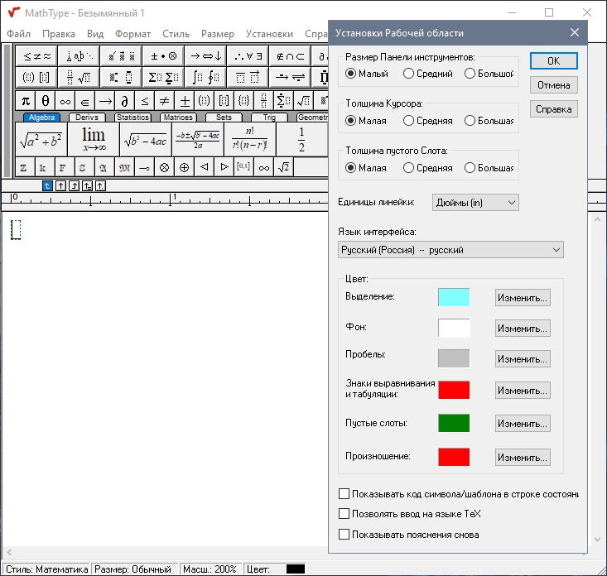Click the empty slot in equation area
Image resolution: width=607 pixels, height=576 pixels.
pyautogui.click(x=16, y=230)
